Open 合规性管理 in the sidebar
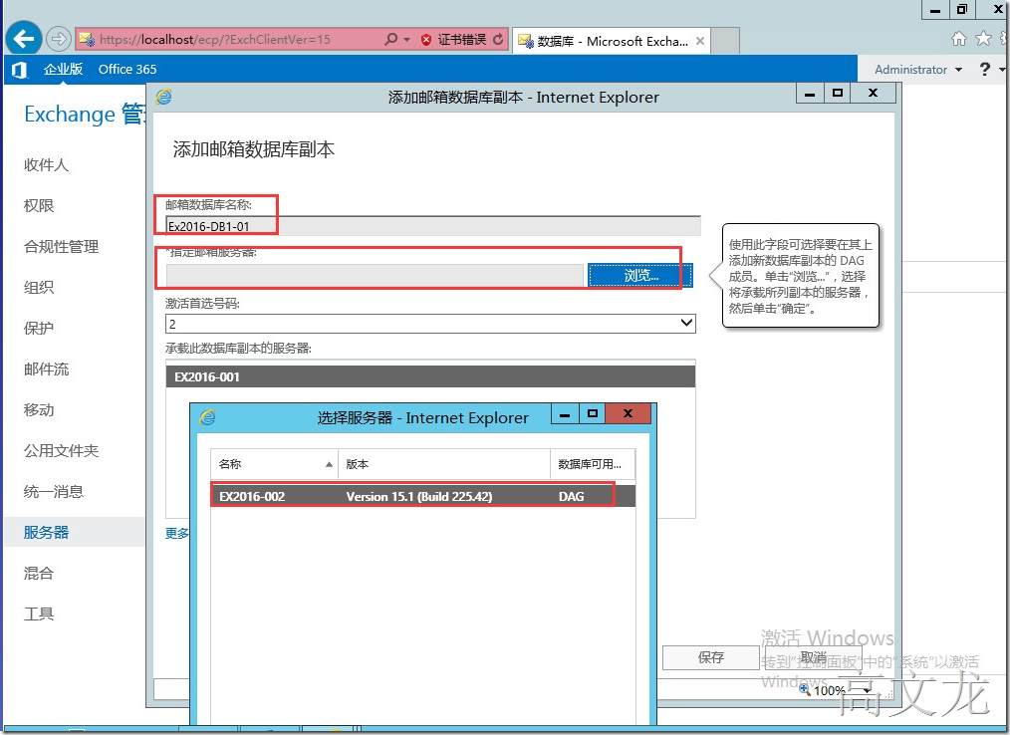The height and width of the screenshot is (735, 1010). click(x=61, y=247)
